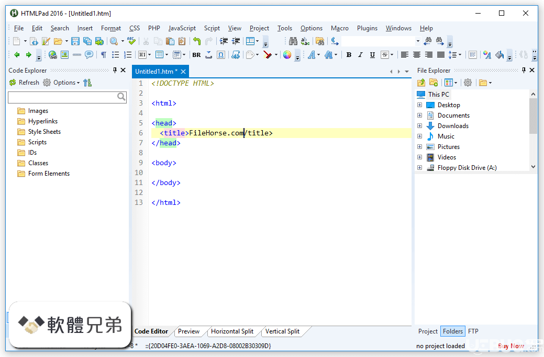Select Pictures in File Explorer
This screenshot has width=544, height=357.
pos(448,147)
